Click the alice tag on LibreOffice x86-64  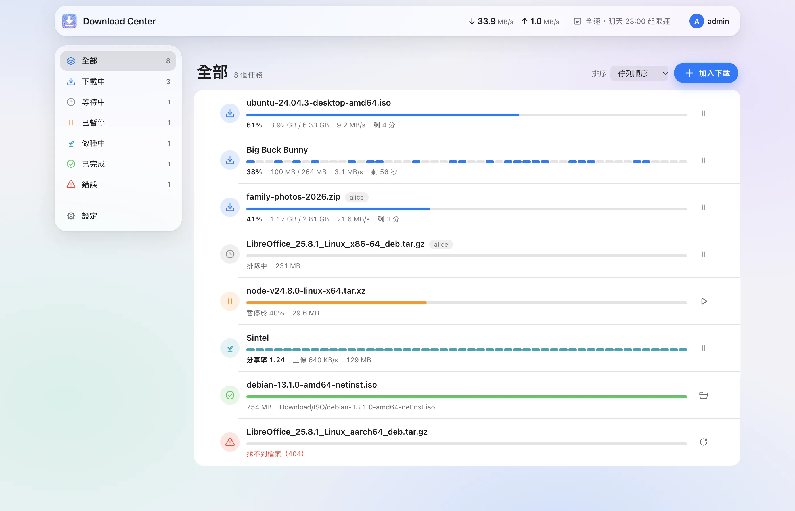tap(441, 244)
